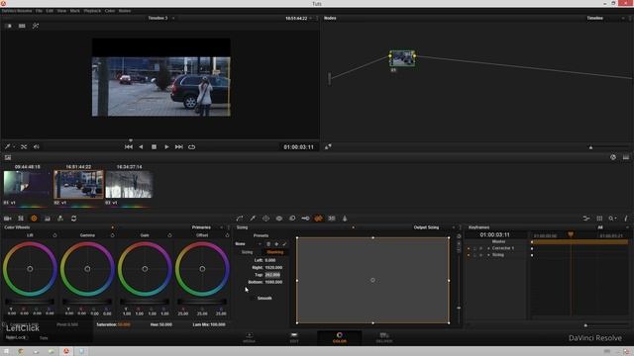Image resolution: width=634 pixels, height=356 pixels.
Task: Open the keyframes All filter dropdown
Action: (x=627, y=227)
